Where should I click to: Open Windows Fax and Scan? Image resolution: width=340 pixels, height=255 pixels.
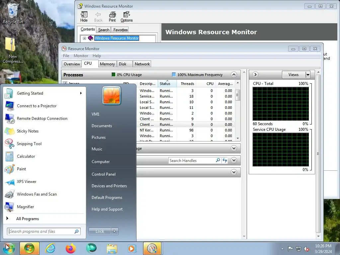click(43, 194)
